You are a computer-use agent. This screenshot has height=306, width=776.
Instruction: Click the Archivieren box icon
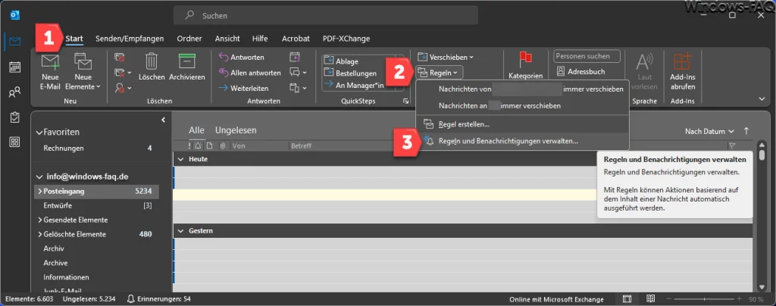[x=187, y=67]
